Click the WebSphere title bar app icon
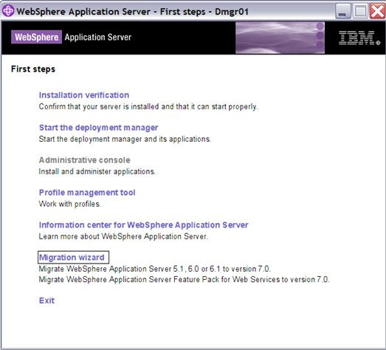 pyautogui.click(x=8, y=11)
